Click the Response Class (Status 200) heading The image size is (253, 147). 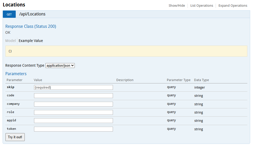point(31,26)
